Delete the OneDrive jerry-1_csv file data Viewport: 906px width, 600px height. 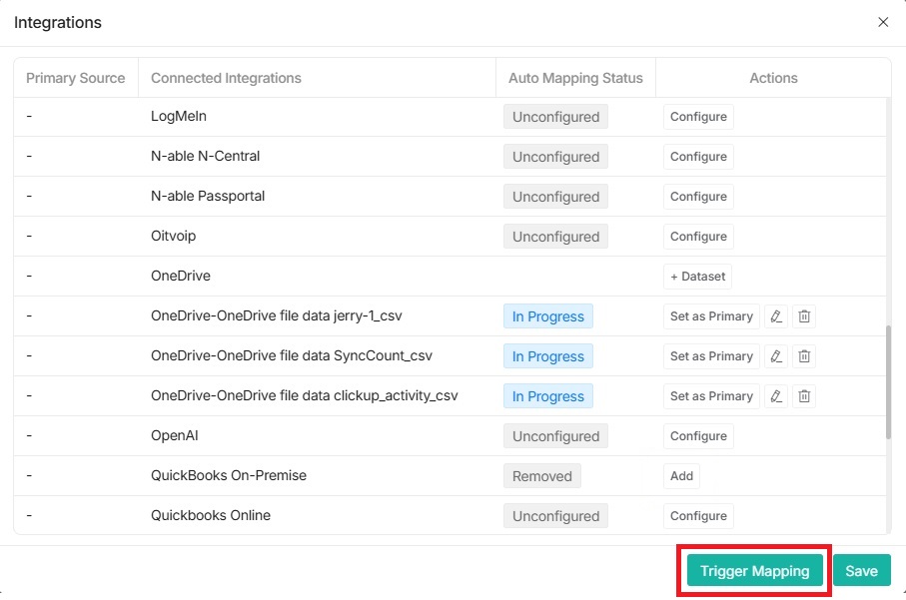804,316
